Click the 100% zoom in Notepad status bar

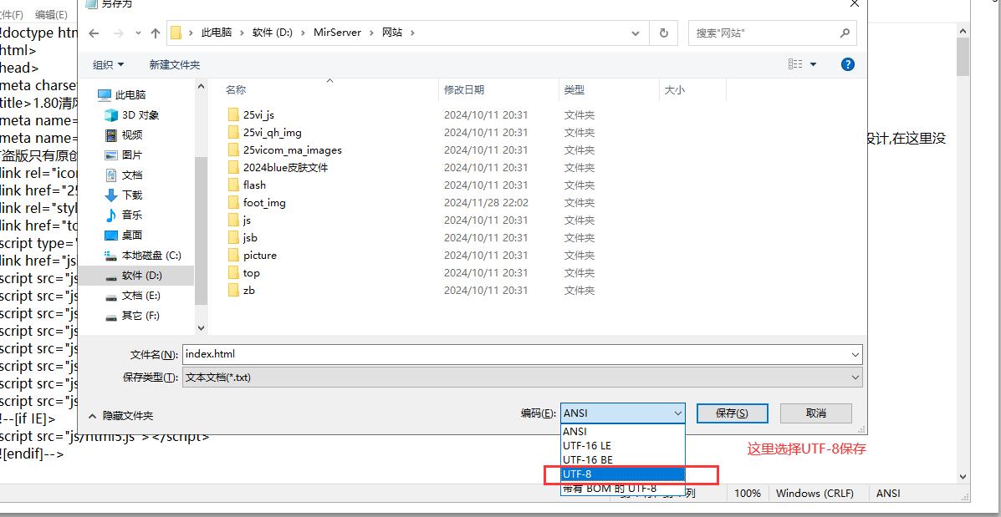747,494
